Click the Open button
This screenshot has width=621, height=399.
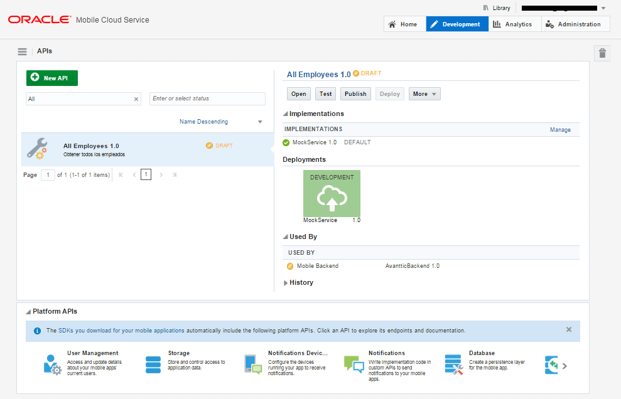pos(299,94)
